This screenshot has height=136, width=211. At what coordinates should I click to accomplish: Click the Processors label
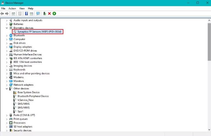coord(19,123)
